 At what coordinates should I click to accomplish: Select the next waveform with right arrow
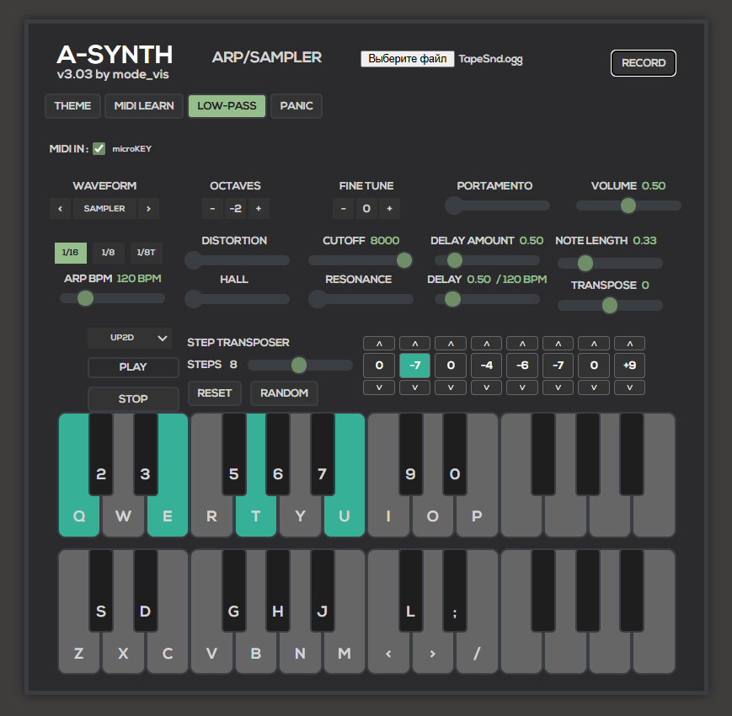(148, 209)
